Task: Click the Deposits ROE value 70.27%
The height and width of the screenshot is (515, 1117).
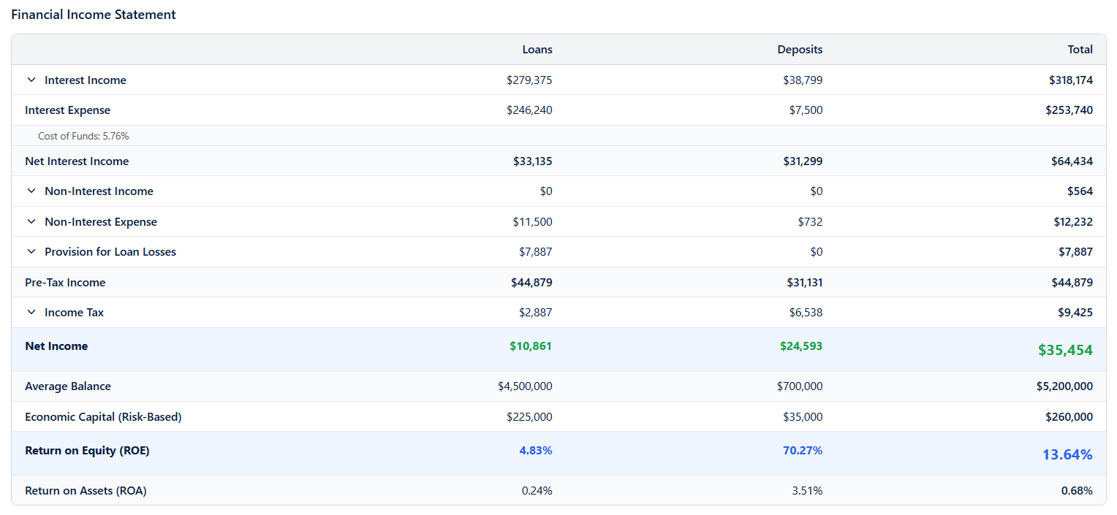Action: point(803,451)
